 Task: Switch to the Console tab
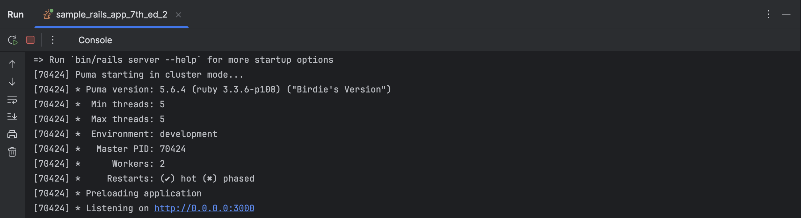tap(95, 39)
